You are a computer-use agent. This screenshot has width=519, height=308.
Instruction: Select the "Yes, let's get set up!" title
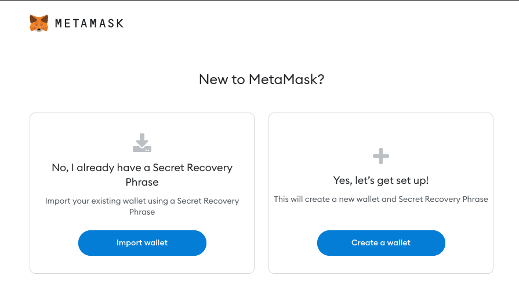[381, 180]
